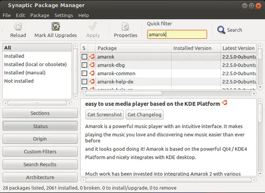Sort by the Installed Version column header

click(196, 48)
